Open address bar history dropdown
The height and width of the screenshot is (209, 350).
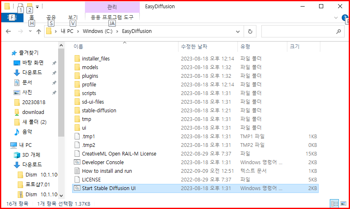pyautogui.click(x=238, y=31)
